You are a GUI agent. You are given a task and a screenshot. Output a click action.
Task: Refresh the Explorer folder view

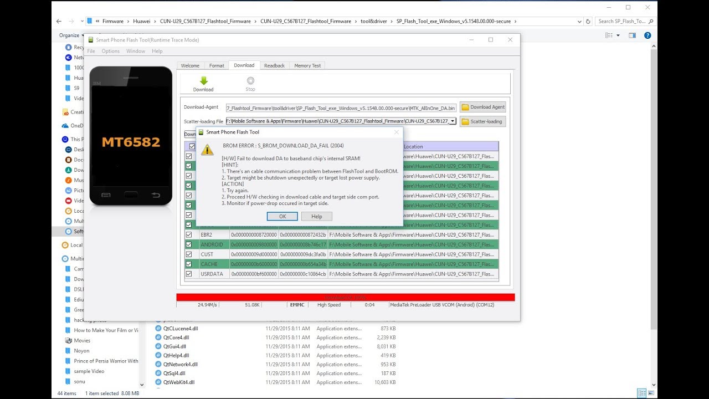[588, 21]
